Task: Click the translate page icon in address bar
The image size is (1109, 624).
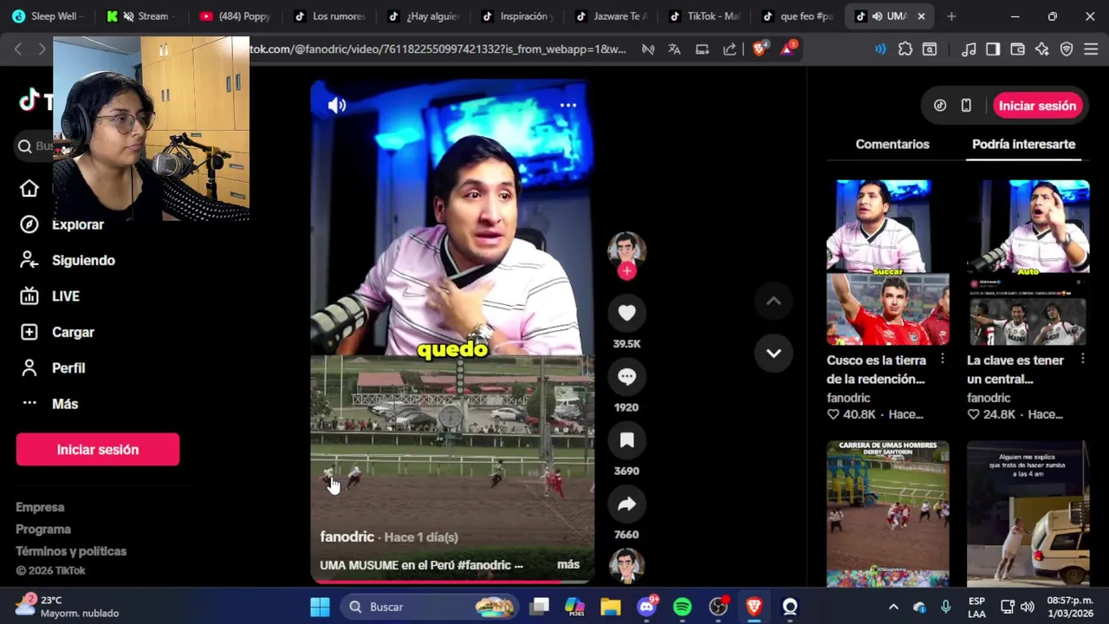Action: 674,49
